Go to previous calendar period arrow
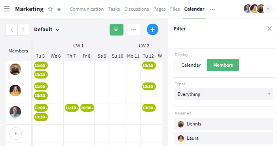Viewport: 277px width, 146px height. pos(11,30)
